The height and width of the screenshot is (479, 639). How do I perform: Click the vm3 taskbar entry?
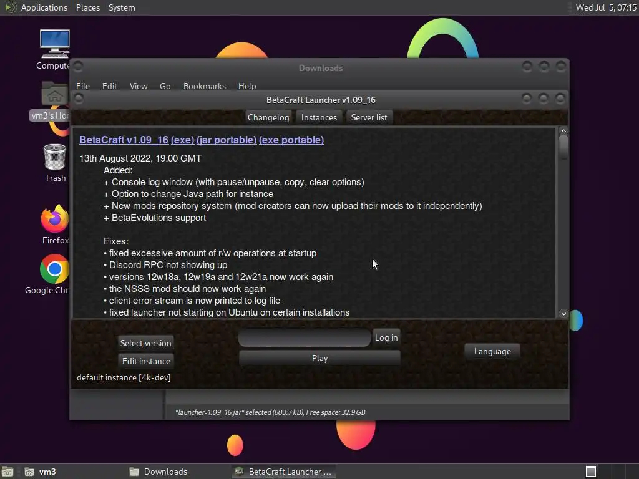(41, 472)
